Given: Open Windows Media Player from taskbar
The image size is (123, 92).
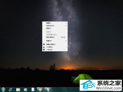Looking at the screenshot, I should pos(25,90).
